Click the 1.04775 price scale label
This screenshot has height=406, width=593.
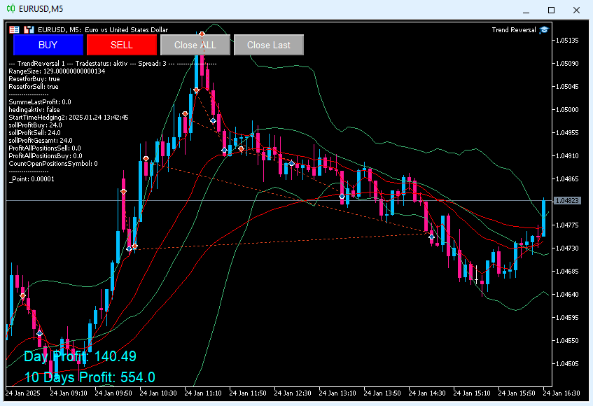click(x=567, y=225)
